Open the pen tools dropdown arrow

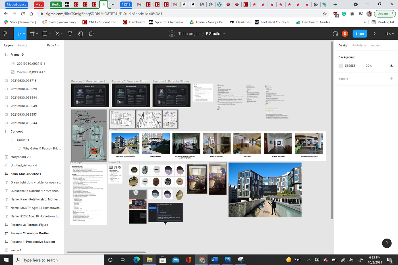[63, 34]
